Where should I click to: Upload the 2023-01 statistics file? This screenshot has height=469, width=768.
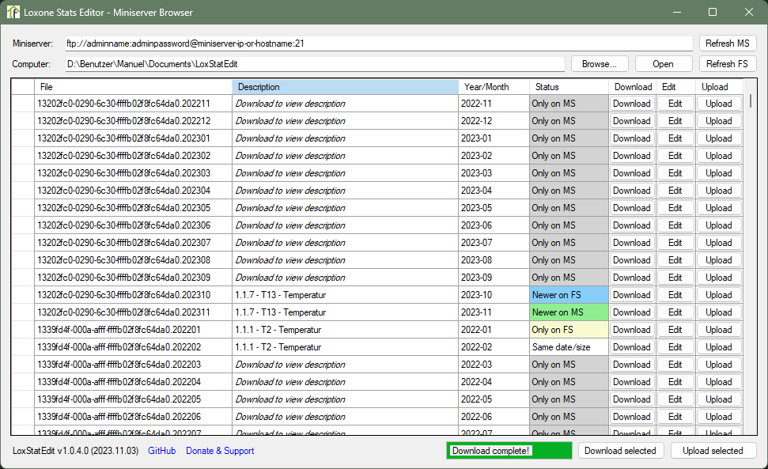point(719,138)
